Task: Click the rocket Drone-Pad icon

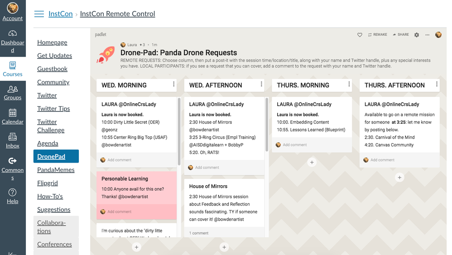Action: point(106,55)
